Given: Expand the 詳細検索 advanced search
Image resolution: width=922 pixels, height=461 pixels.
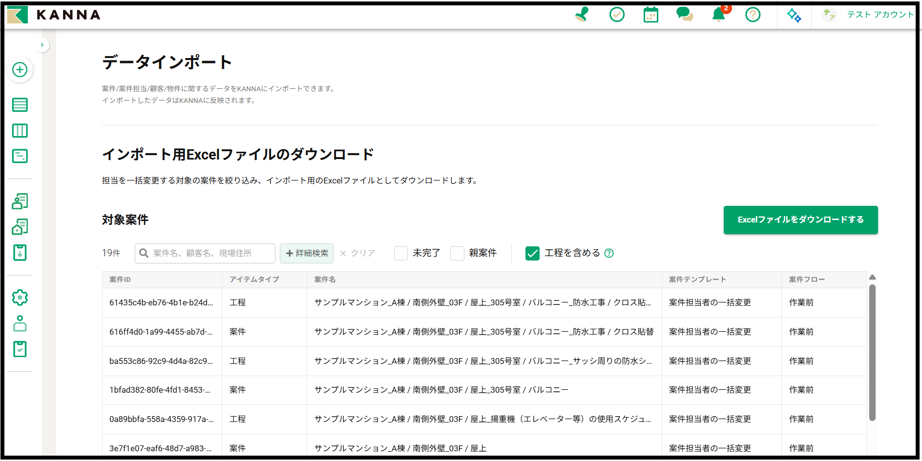Looking at the screenshot, I should click(307, 253).
